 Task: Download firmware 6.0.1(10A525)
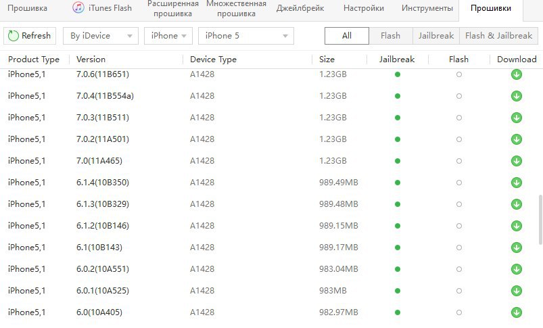tap(517, 291)
